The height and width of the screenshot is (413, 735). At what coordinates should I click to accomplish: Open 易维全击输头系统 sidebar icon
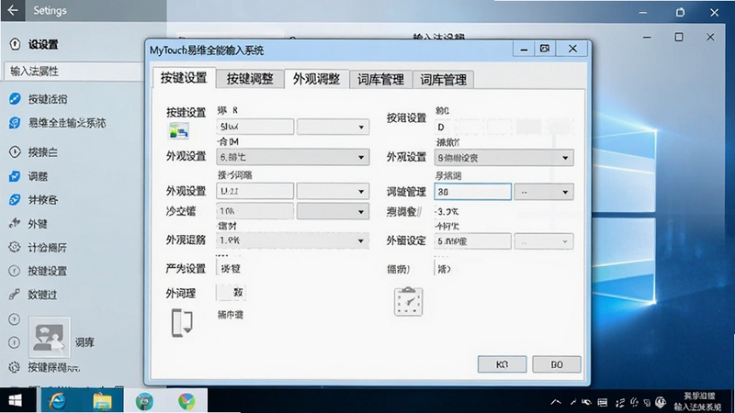click(15, 123)
